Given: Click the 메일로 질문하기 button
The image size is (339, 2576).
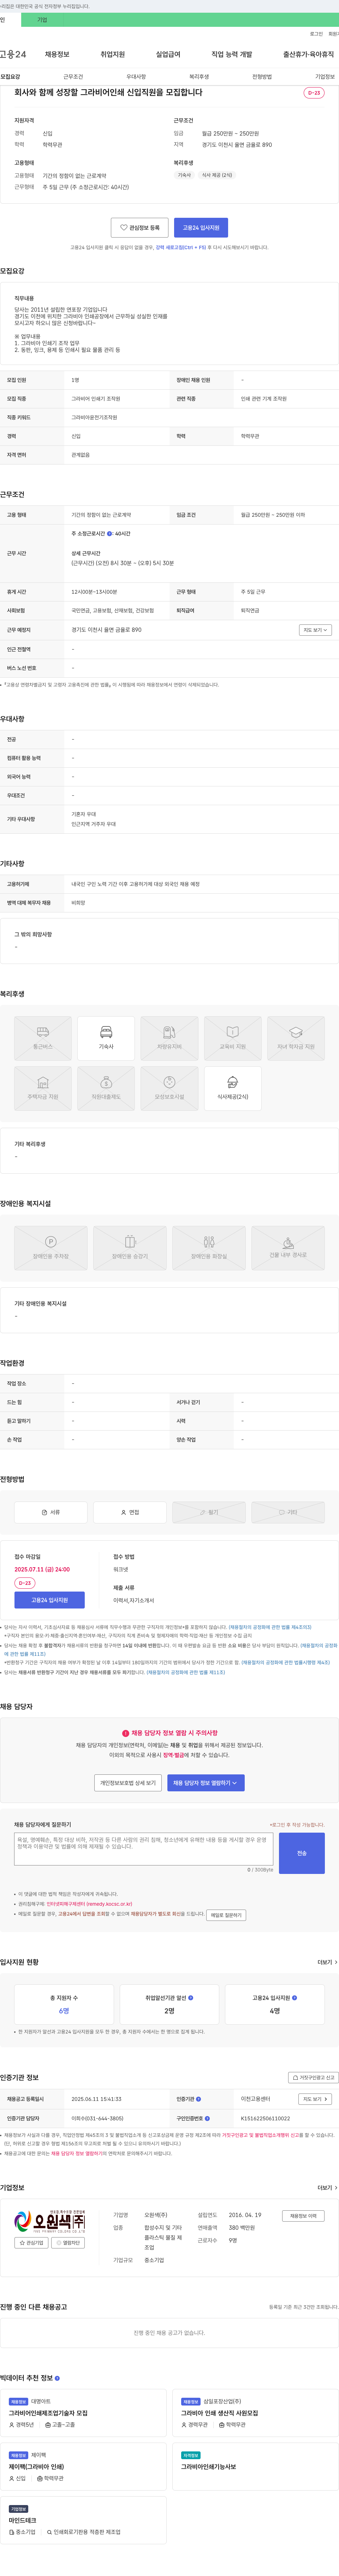Looking at the screenshot, I should coord(226,1914).
